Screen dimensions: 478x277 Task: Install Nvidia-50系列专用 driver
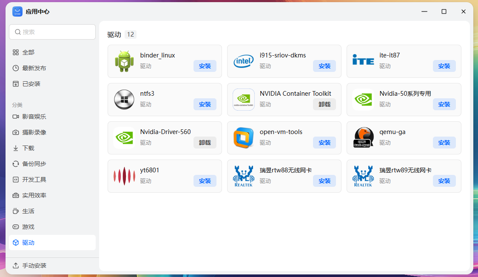point(444,104)
